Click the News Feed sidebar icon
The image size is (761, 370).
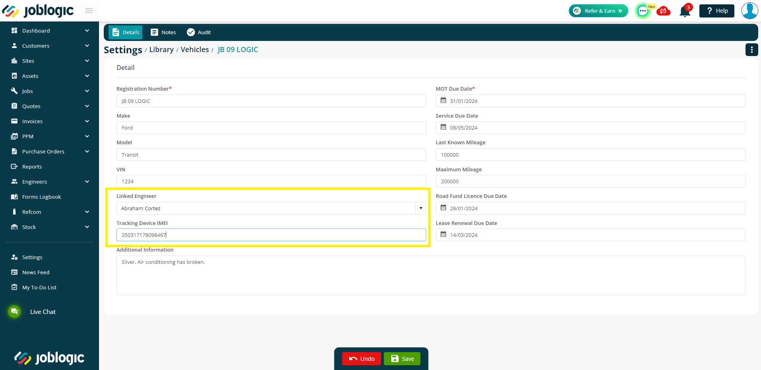pos(14,272)
